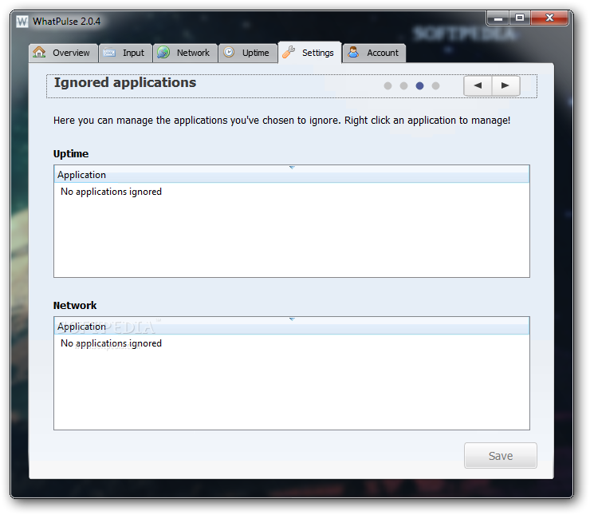Click the bold Network section label
The height and width of the screenshot is (515, 590).
coord(75,305)
